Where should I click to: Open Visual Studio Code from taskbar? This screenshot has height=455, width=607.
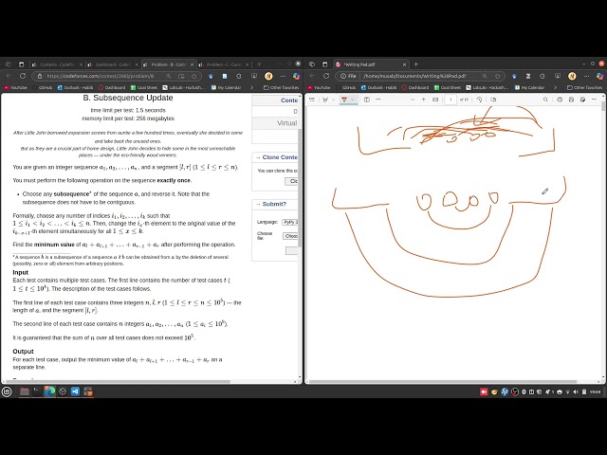pyautogui.click(x=75, y=391)
